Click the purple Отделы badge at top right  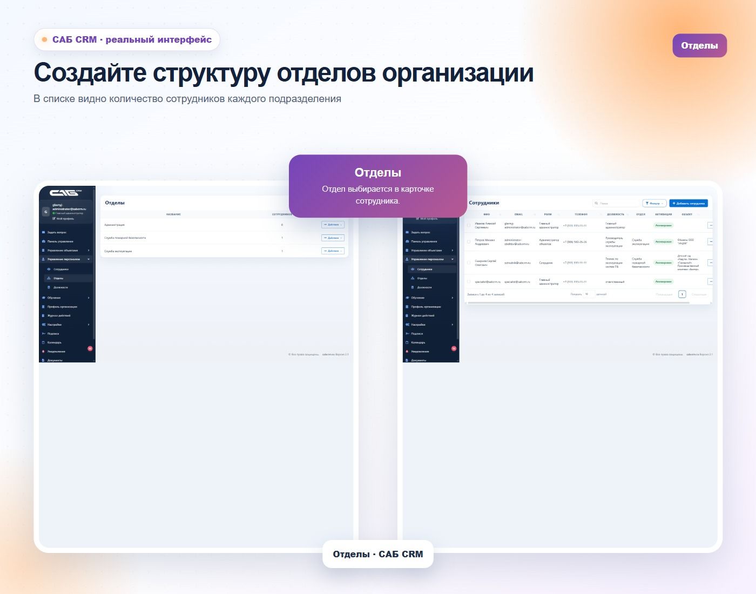(699, 45)
